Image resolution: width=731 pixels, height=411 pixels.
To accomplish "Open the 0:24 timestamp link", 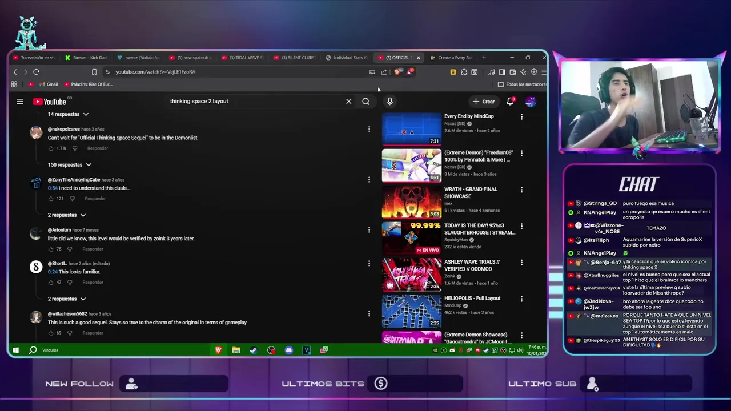I will (53, 272).
